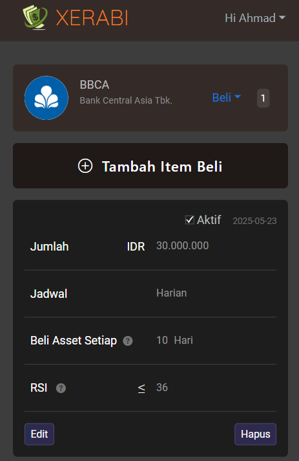Click the Xerabi money logo icon
Screen dimensions: 299x461
(35, 17)
